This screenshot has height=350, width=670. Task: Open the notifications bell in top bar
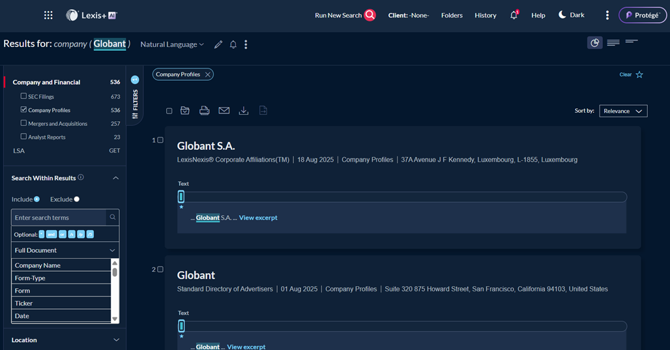tap(514, 15)
